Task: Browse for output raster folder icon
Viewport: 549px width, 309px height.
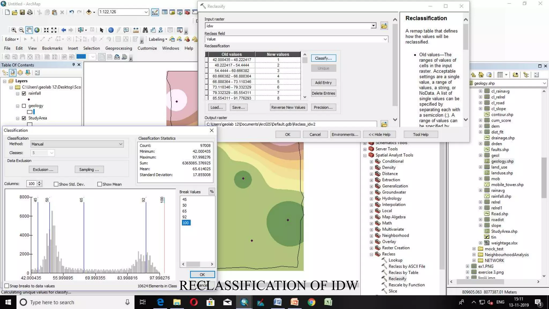Action: [x=384, y=124]
